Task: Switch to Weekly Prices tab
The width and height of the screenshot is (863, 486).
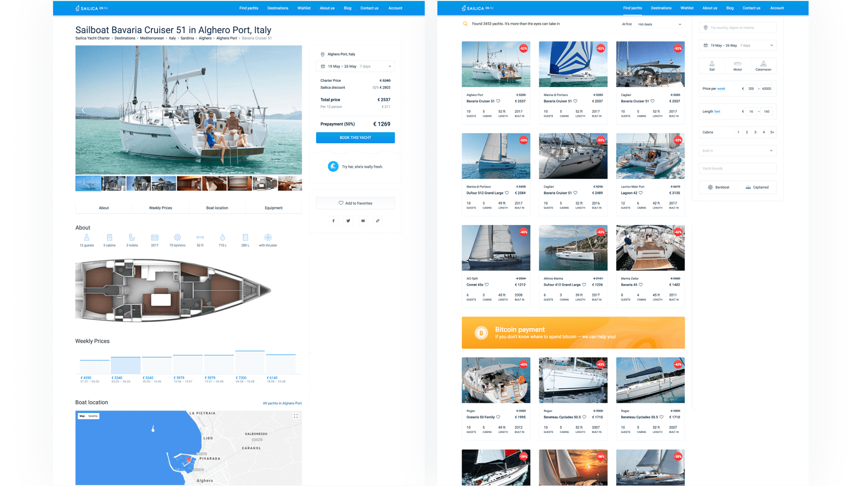Action: (x=160, y=208)
